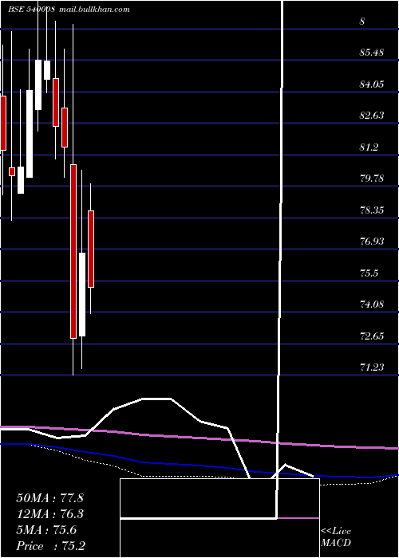Click the BSE 540008 chart title
Viewport: 399px width, 558px height.
click(32, 10)
